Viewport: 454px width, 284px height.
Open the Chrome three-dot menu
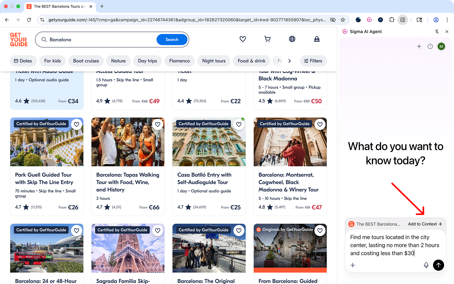(447, 20)
